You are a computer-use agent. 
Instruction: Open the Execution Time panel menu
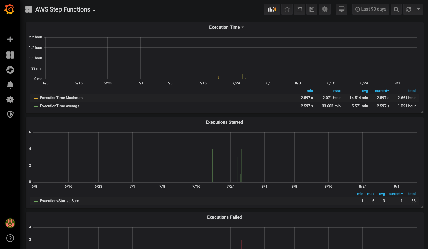pyautogui.click(x=226, y=27)
